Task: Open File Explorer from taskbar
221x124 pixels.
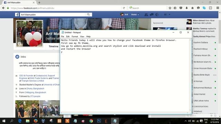Action: click(x=28, y=121)
